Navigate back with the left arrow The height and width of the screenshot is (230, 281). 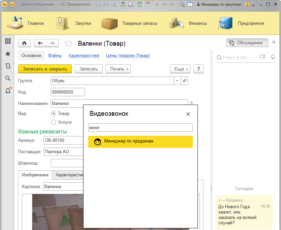pos(40,43)
